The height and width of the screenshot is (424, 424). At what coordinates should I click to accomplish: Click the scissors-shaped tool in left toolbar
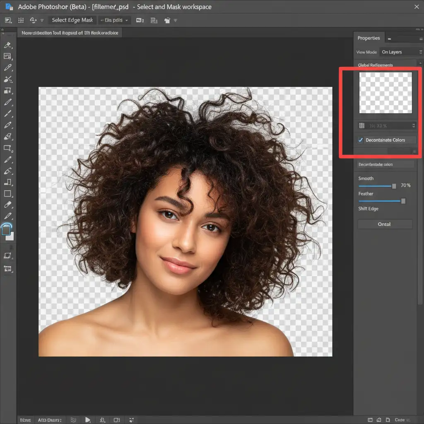tap(7, 79)
